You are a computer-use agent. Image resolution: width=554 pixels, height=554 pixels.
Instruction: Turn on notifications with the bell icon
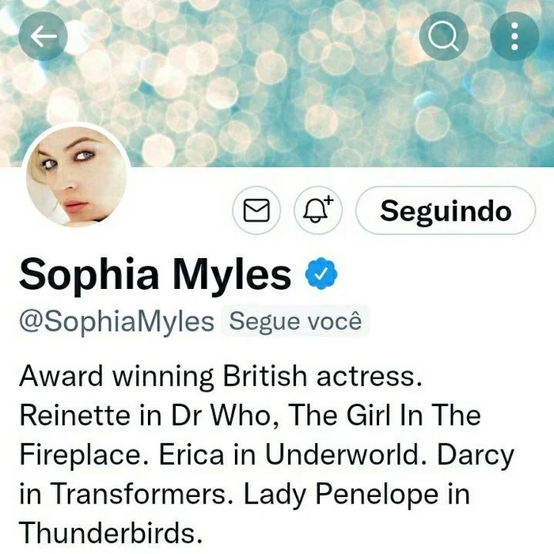pos(318,211)
